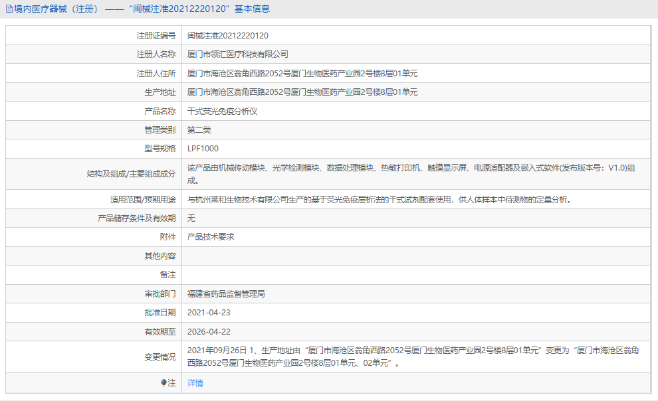
Task: Select the change record text dated 2021年09月26日
Action: tap(413, 357)
